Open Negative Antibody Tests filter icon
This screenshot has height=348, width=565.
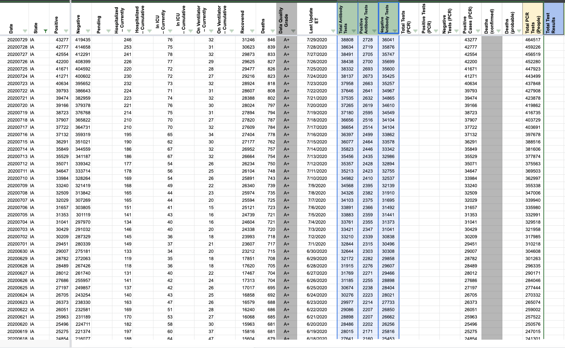(395, 31)
